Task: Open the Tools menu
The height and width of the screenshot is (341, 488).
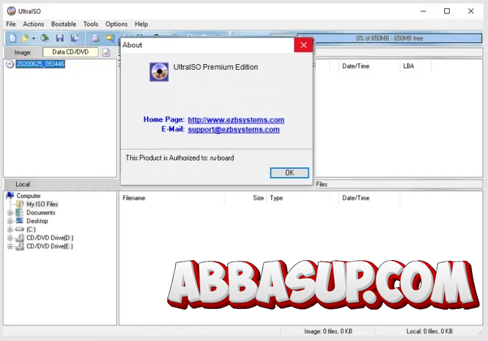Action: point(91,24)
